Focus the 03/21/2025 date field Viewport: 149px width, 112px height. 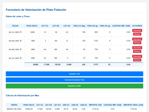point(15,32)
